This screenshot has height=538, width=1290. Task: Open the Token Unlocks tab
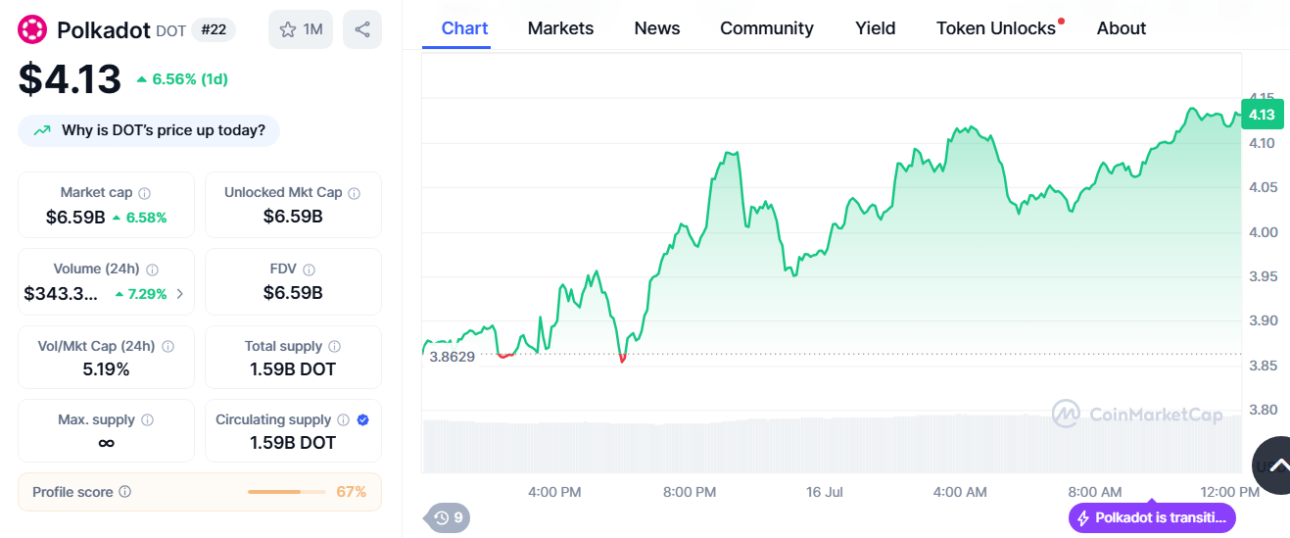(x=996, y=28)
